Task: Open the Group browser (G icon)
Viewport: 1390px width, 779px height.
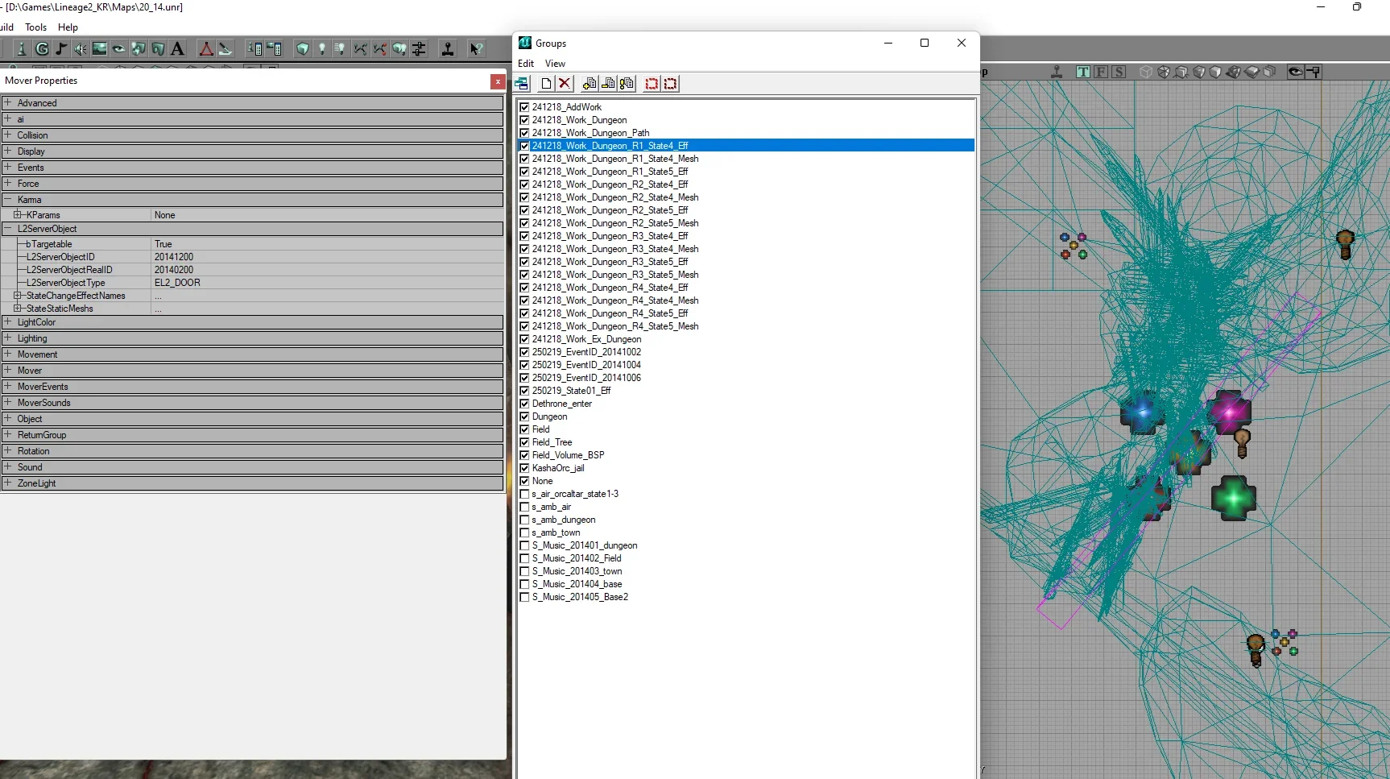Action: tap(42, 49)
